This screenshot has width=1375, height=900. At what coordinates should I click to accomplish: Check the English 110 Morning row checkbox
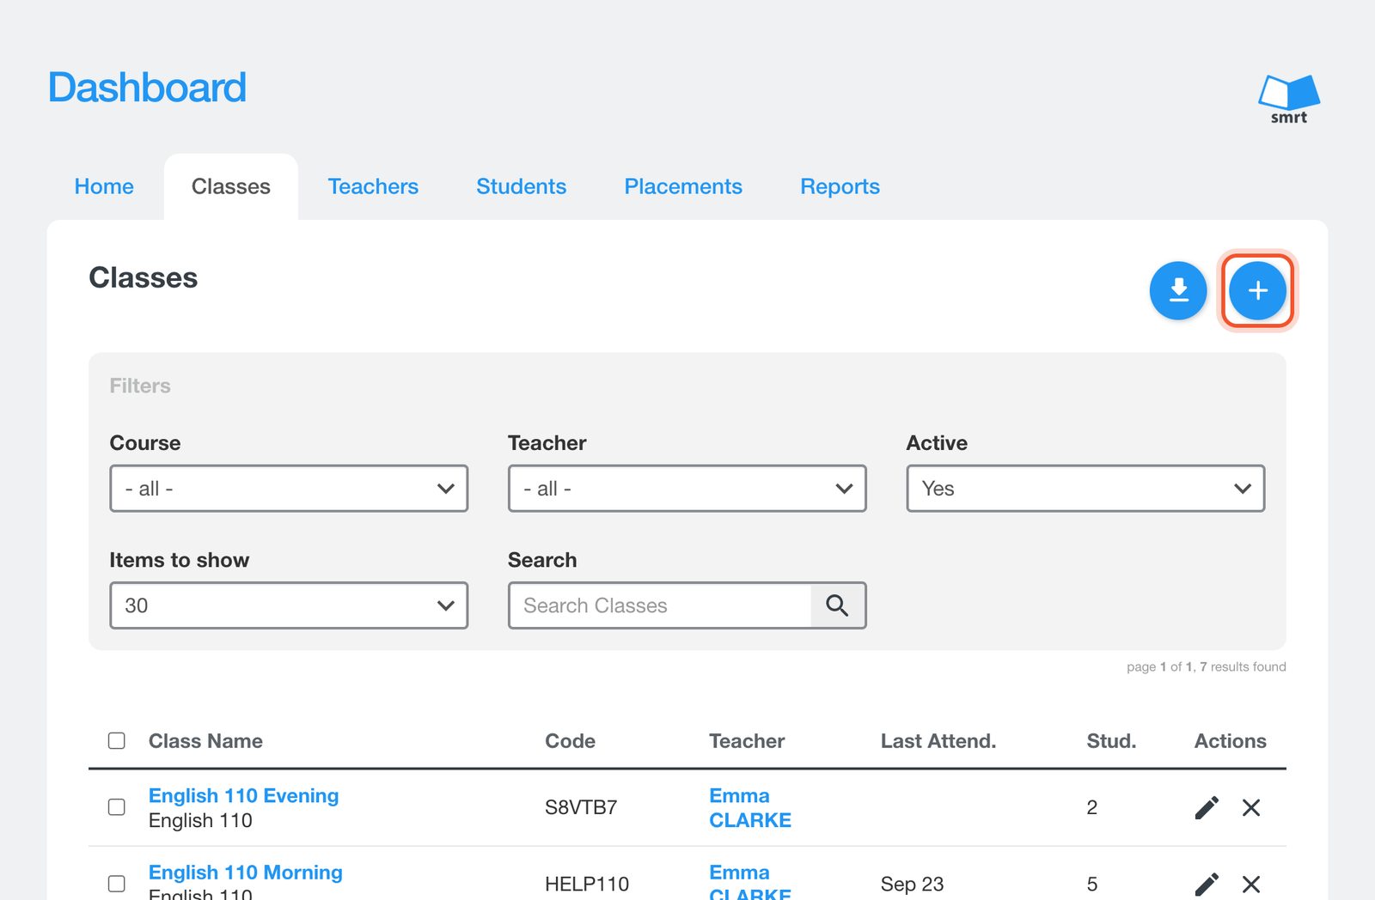(x=117, y=884)
